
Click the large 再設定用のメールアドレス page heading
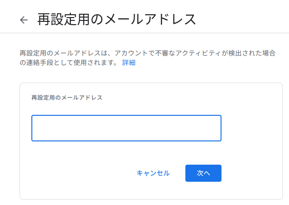117,19
